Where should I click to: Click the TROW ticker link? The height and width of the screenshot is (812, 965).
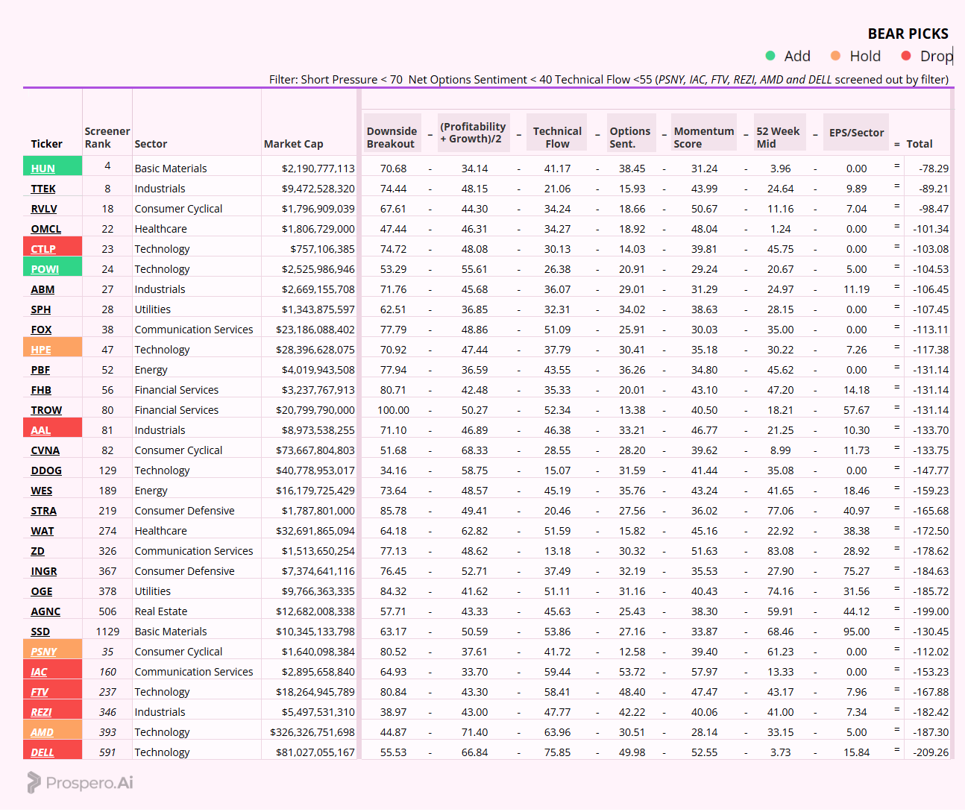pos(46,410)
